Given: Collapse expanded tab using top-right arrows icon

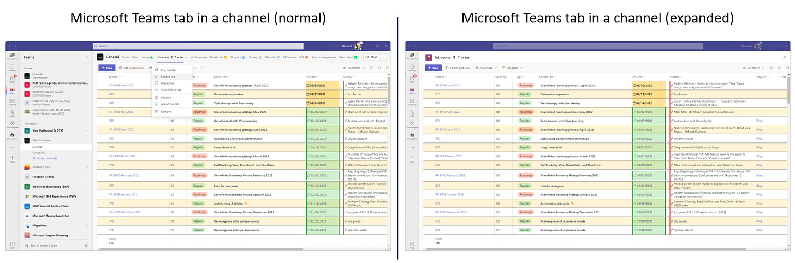Looking at the screenshot, I should coord(785,57).
